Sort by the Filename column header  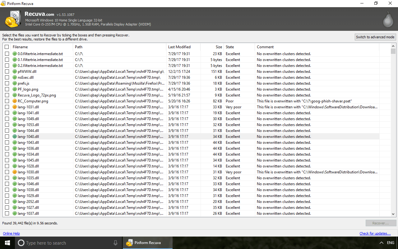coord(42,47)
